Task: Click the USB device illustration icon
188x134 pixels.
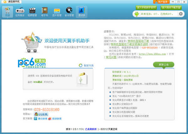Action: click(82, 78)
